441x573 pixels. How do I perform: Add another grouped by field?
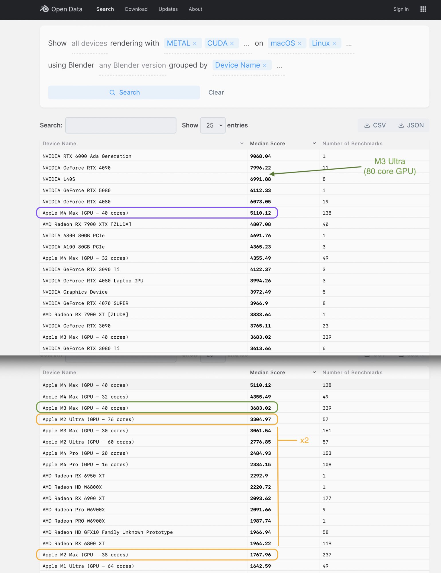[x=279, y=66]
